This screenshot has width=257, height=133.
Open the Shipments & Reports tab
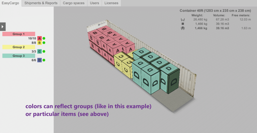[x=41, y=3]
